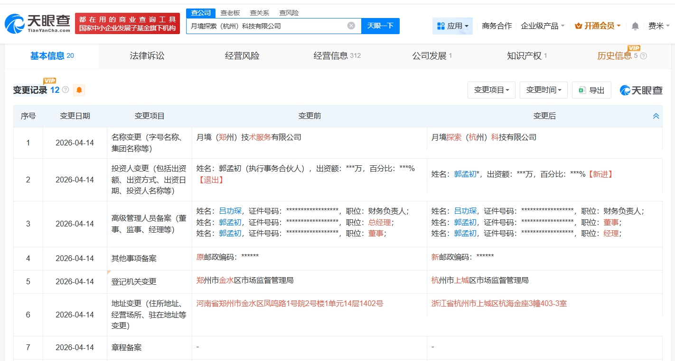Select the 查老板 search tab

click(x=230, y=13)
